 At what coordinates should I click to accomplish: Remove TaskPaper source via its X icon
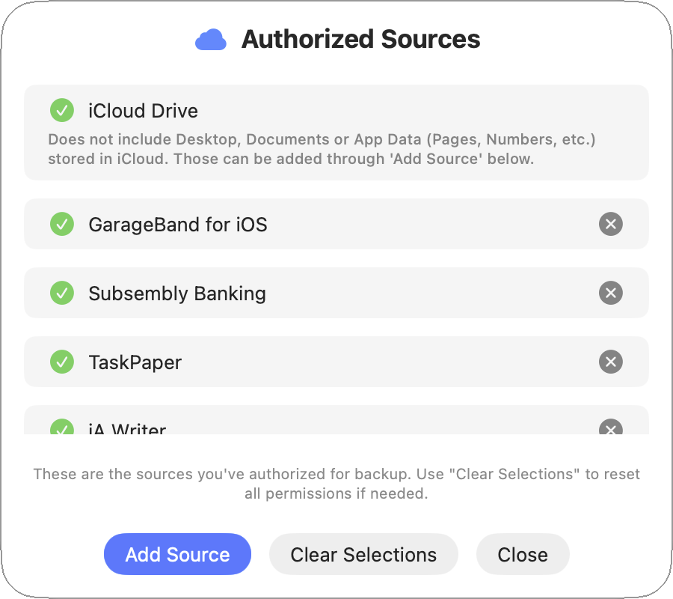click(x=611, y=362)
